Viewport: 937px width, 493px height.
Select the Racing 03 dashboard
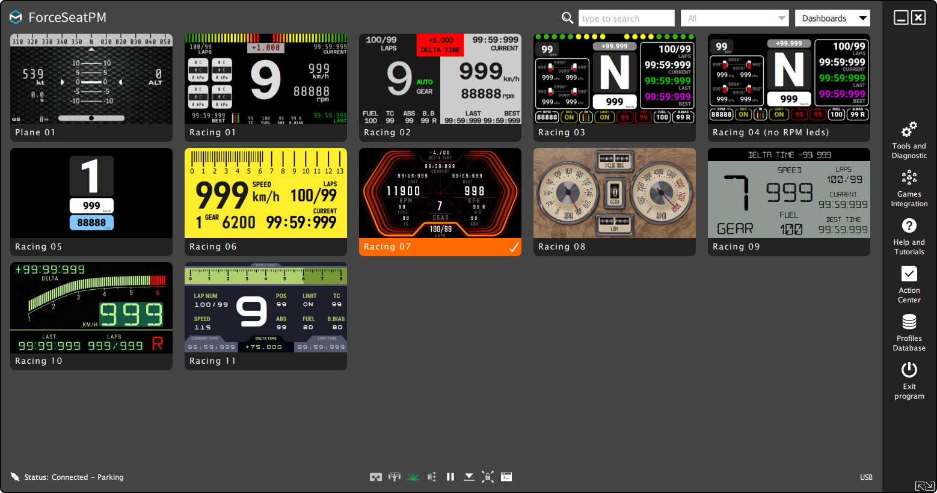(615, 88)
